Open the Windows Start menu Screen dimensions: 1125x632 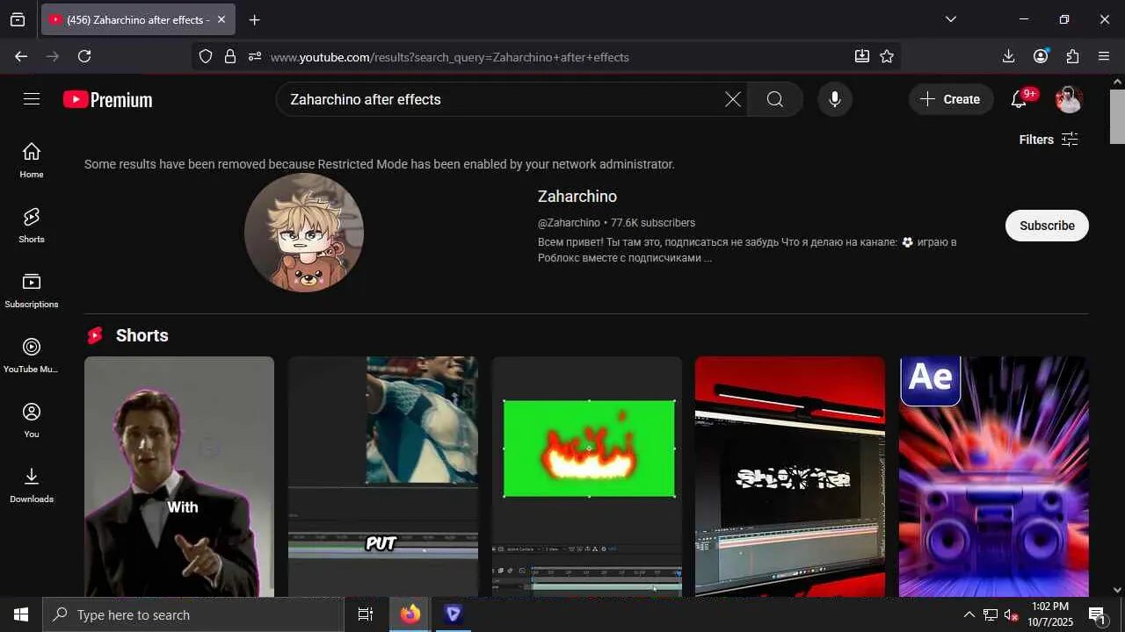click(x=21, y=614)
